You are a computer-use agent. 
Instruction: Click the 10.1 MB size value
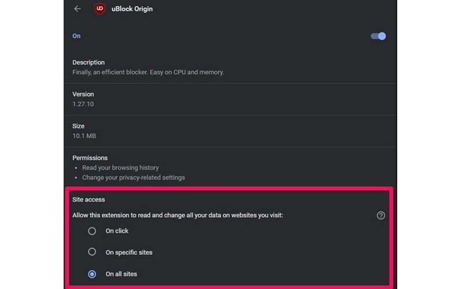(x=84, y=136)
